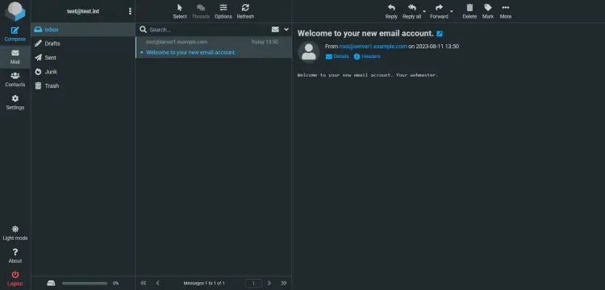Open the Drafts folder
Image resolution: width=605 pixels, height=290 pixels.
83,43
